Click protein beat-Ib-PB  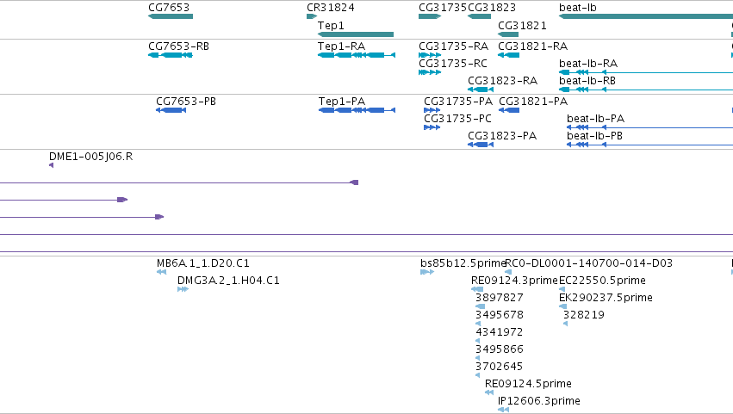coord(649,145)
